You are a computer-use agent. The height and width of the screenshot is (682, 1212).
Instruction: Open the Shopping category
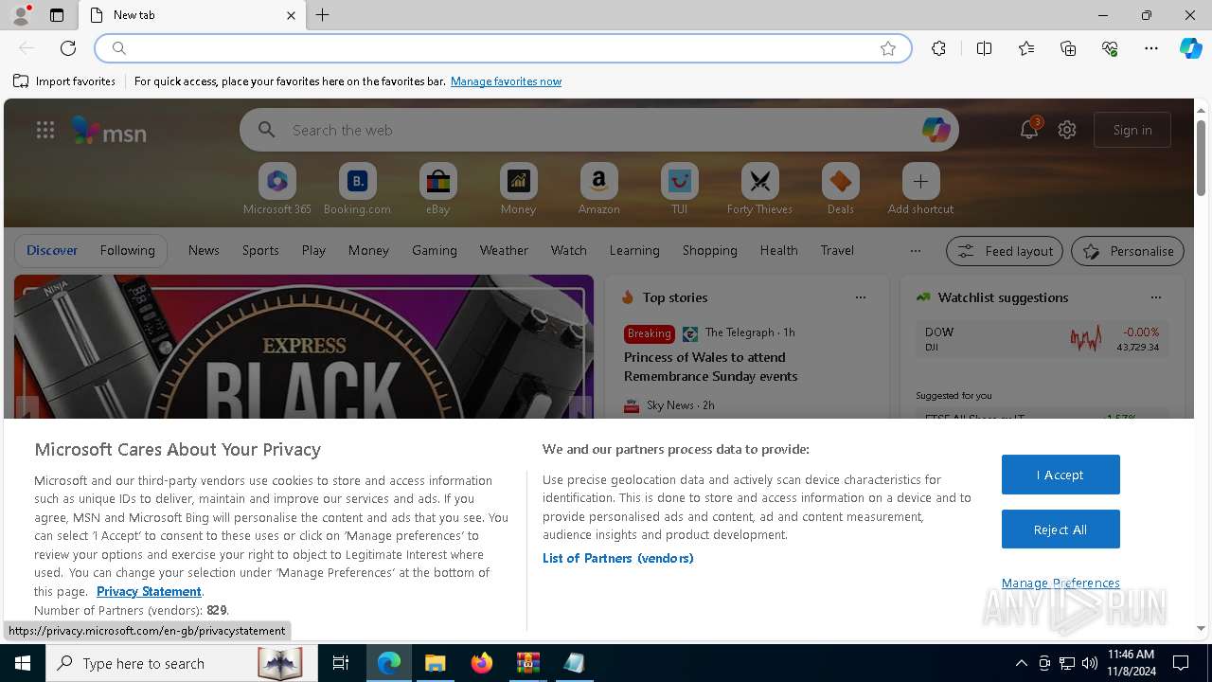(x=710, y=250)
